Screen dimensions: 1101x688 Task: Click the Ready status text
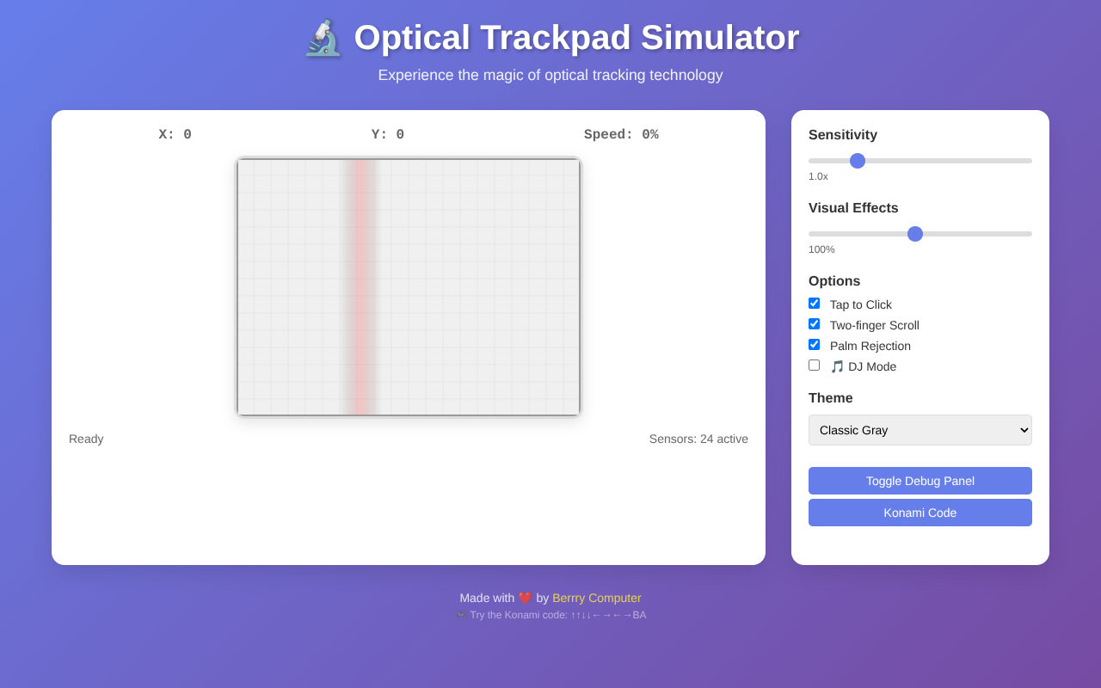(86, 439)
